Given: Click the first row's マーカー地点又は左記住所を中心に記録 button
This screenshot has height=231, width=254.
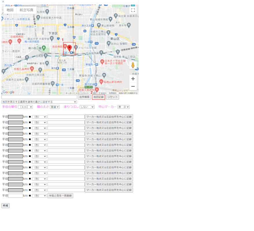Looking at the screenshot, I should pos(109,117).
